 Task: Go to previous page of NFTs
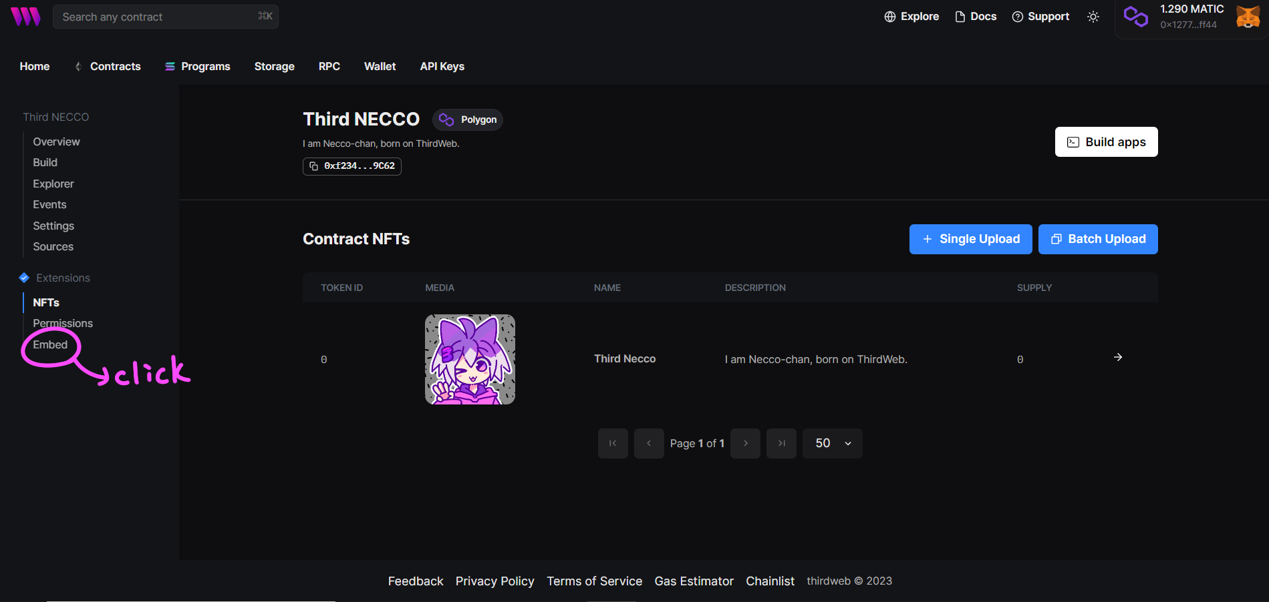(x=649, y=443)
